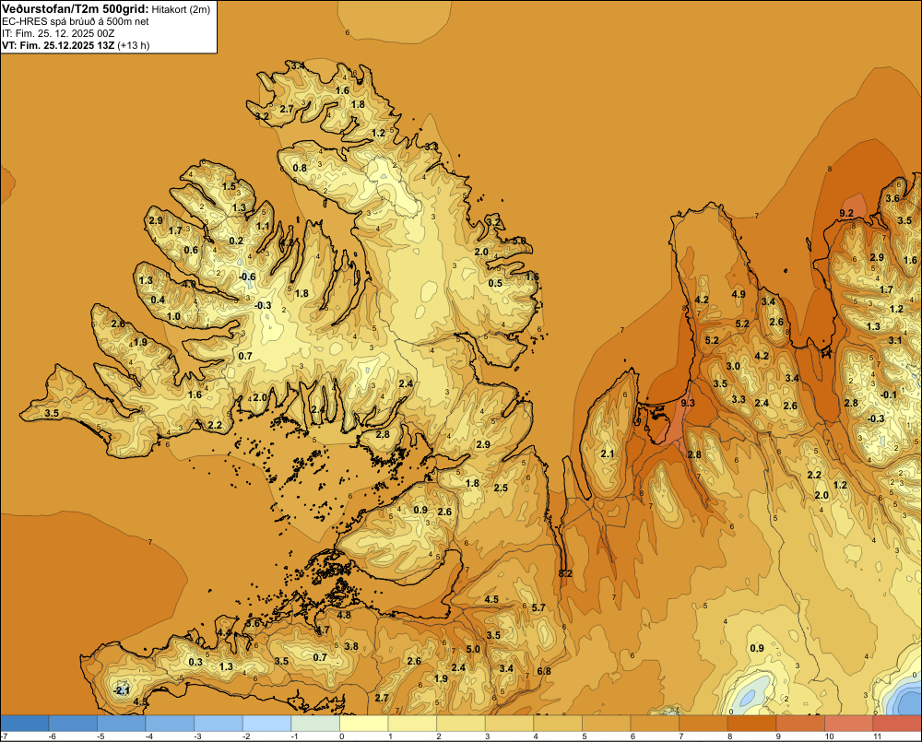Screen dimensions: 922x742
Task: Pick the legend swatch between 8 and 9
Action: coord(752,723)
